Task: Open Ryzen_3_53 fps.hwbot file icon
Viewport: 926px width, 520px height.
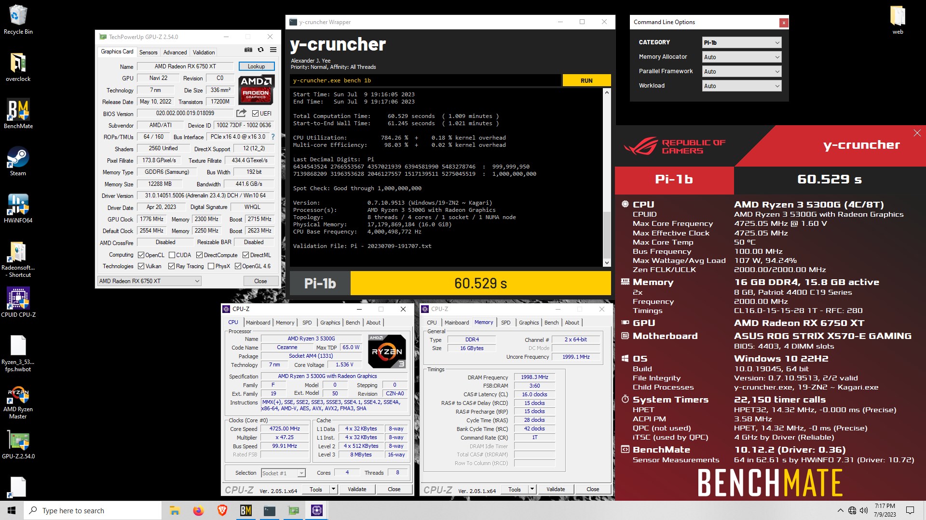Action: pos(18,354)
